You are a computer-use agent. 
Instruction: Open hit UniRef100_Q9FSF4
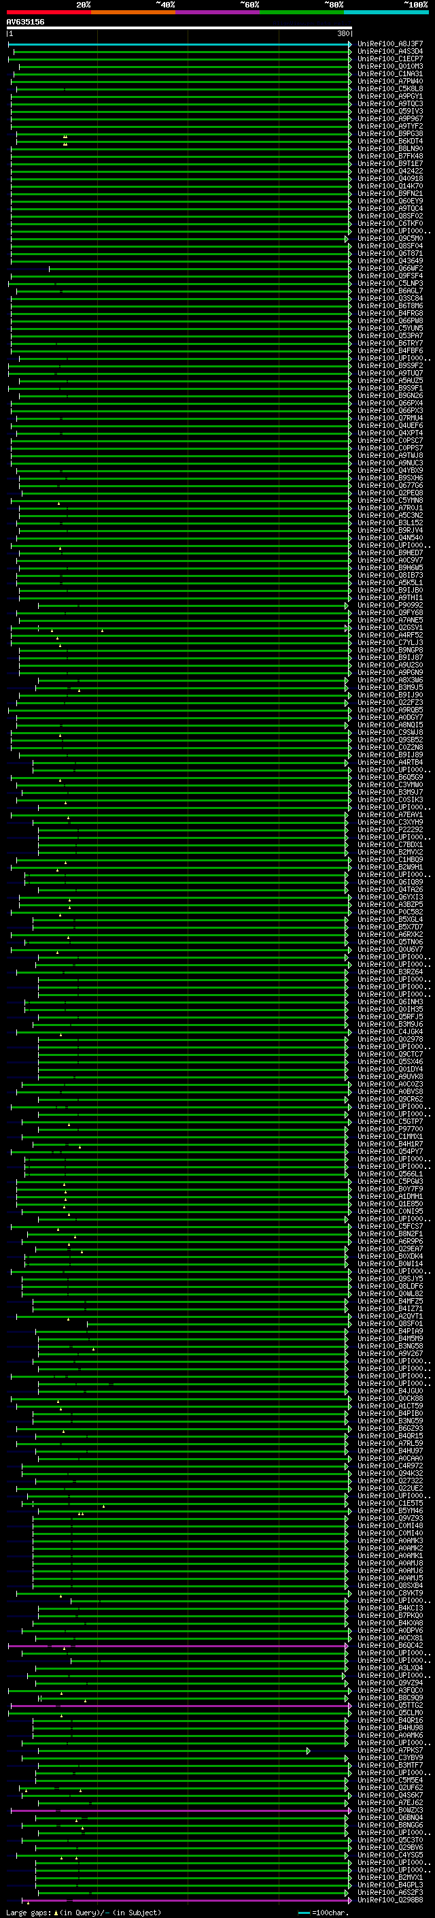390,276
